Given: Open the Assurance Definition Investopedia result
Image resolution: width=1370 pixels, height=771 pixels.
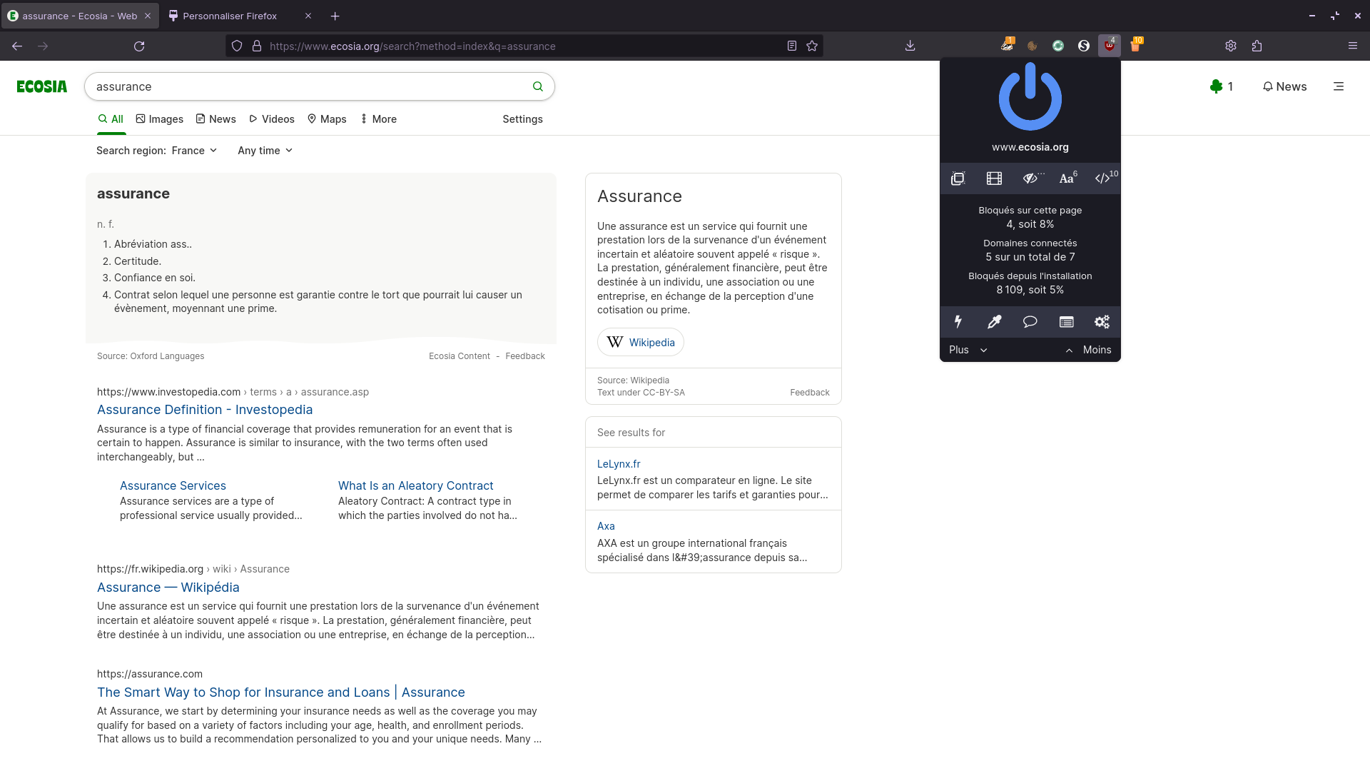Looking at the screenshot, I should [x=205, y=409].
